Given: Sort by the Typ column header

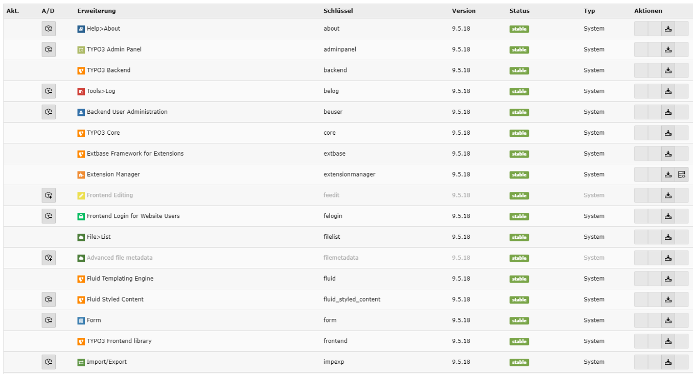Looking at the screenshot, I should coord(589,11).
